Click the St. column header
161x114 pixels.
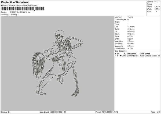point(125,54)
